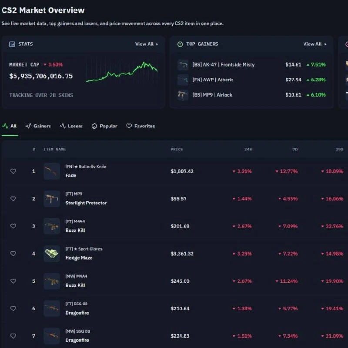Switch to the Losers tab
Screen dimensions: 348x348
pyautogui.click(x=71, y=126)
